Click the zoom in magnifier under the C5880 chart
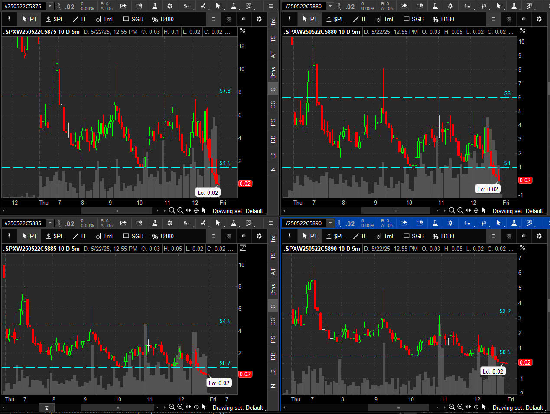 (460, 210)
